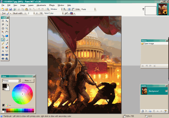Select the Color Picker eyedropper tool
The width and height of the screenshot is (169, 118).
click(x=7, y=44)
